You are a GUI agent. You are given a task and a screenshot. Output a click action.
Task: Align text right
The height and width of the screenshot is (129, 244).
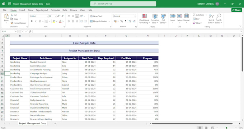77,21
